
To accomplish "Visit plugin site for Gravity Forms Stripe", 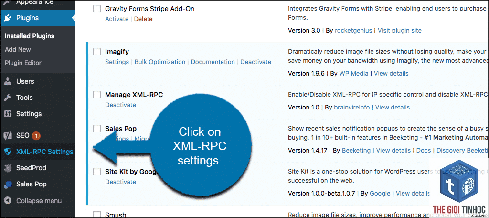I will tap(400, 30).
